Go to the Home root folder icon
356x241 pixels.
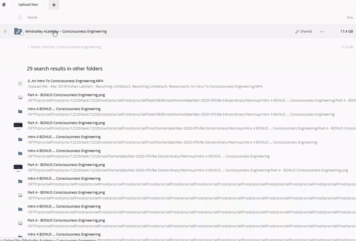tap(4, 5)
